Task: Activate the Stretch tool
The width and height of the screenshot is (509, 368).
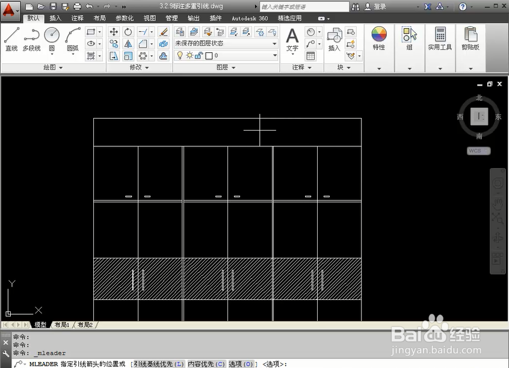Action: 114,56
